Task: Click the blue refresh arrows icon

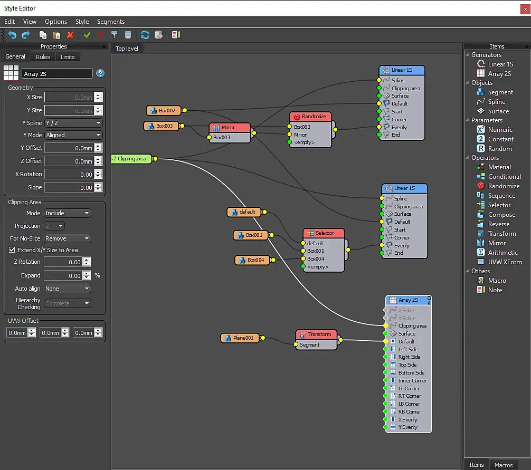Action: coord(145,35)
